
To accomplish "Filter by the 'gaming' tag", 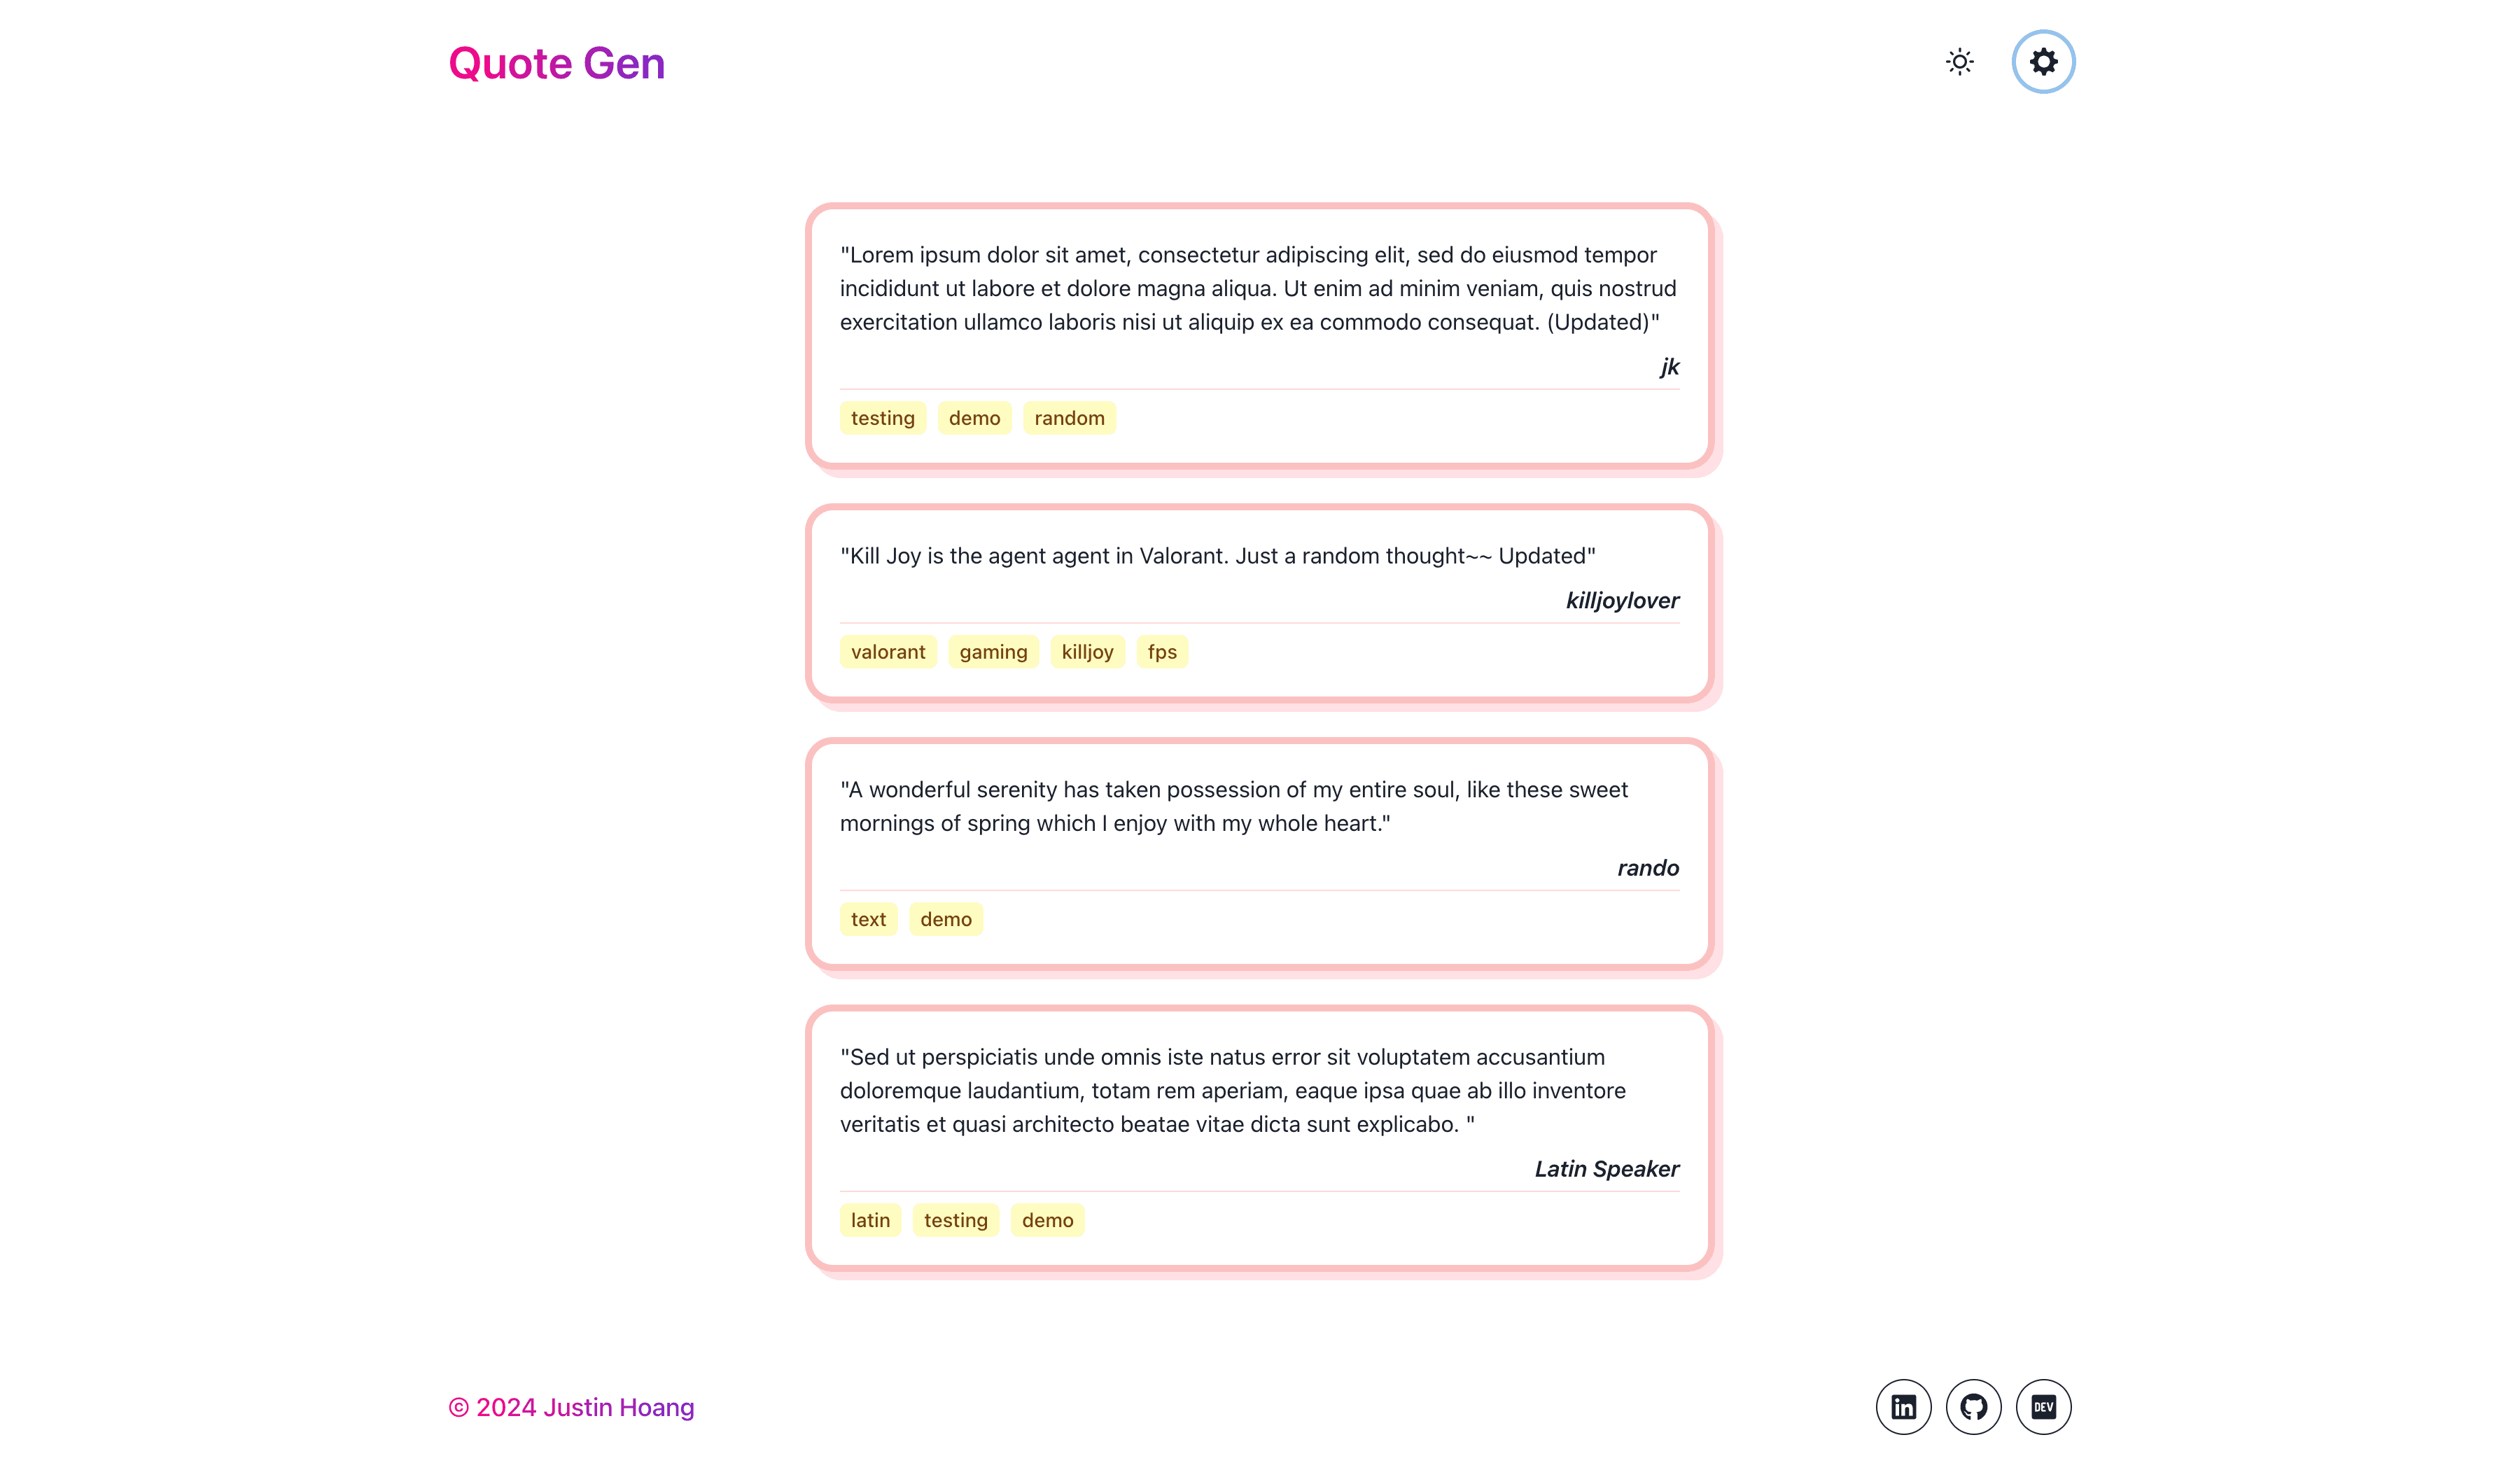I will (993, 652).
